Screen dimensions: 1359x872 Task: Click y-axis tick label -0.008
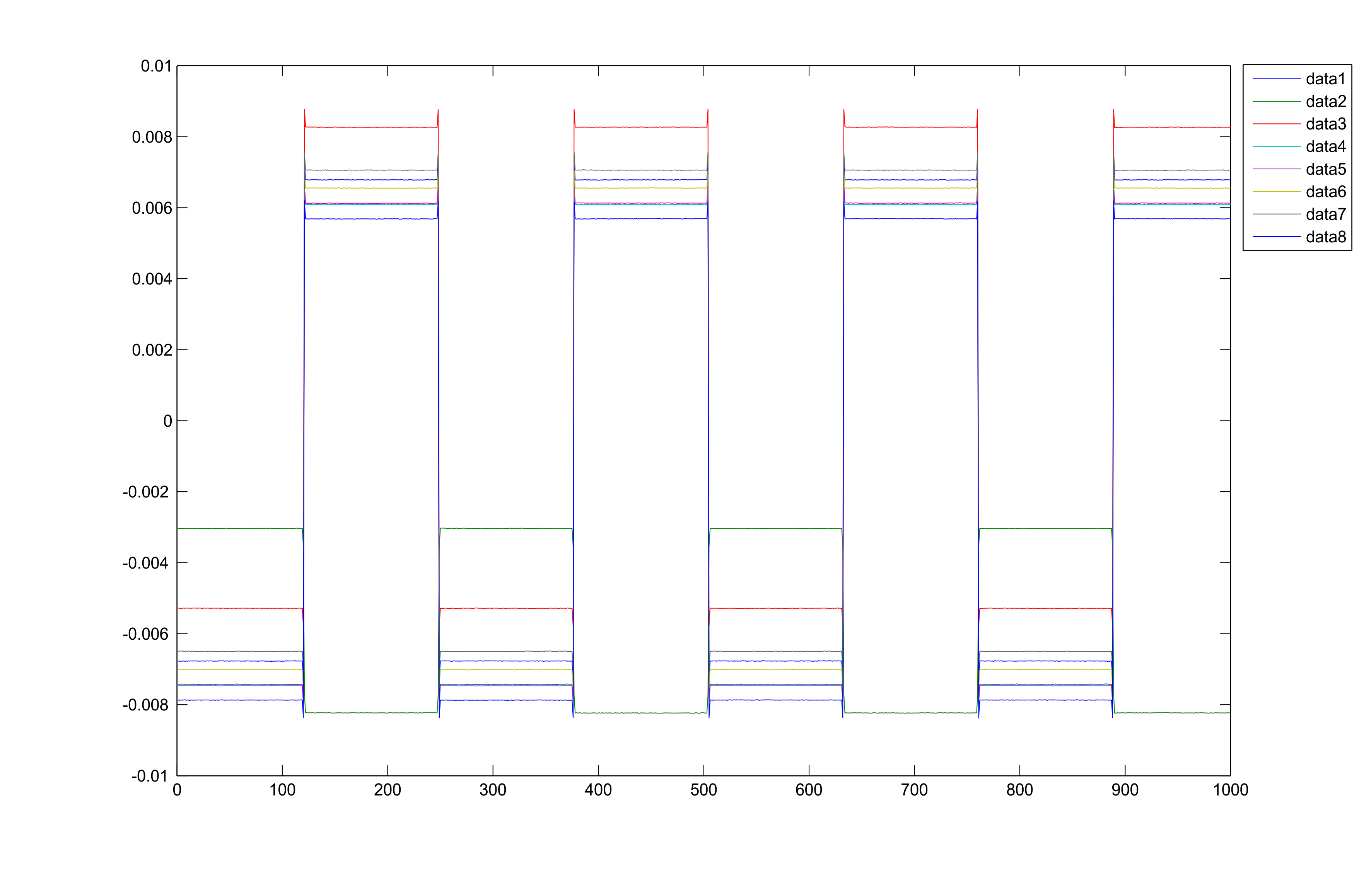pos(145,705)
